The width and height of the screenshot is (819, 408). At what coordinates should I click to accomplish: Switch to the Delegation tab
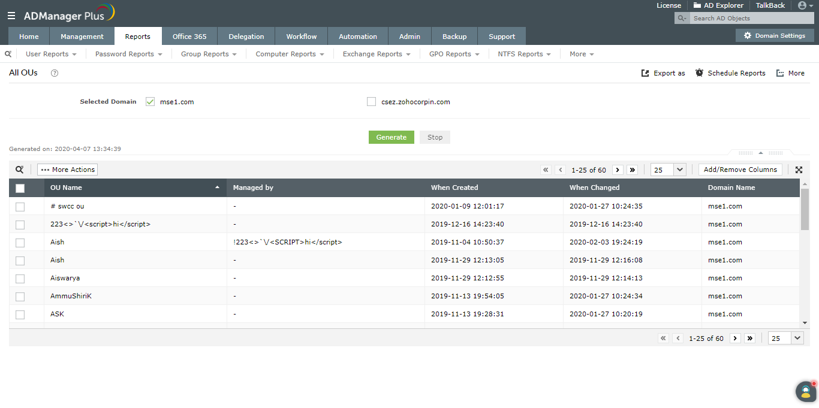tap(246, 36)
